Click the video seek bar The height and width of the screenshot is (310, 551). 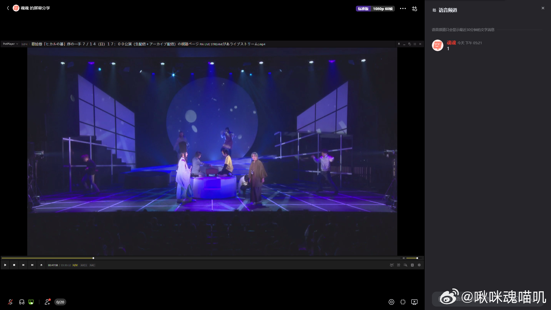[201, 258]
